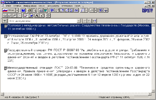Viewport: 156px width, 100px height.
Task: Toggle the highlighted list view button with colored lines
Action: click(26, 16)
